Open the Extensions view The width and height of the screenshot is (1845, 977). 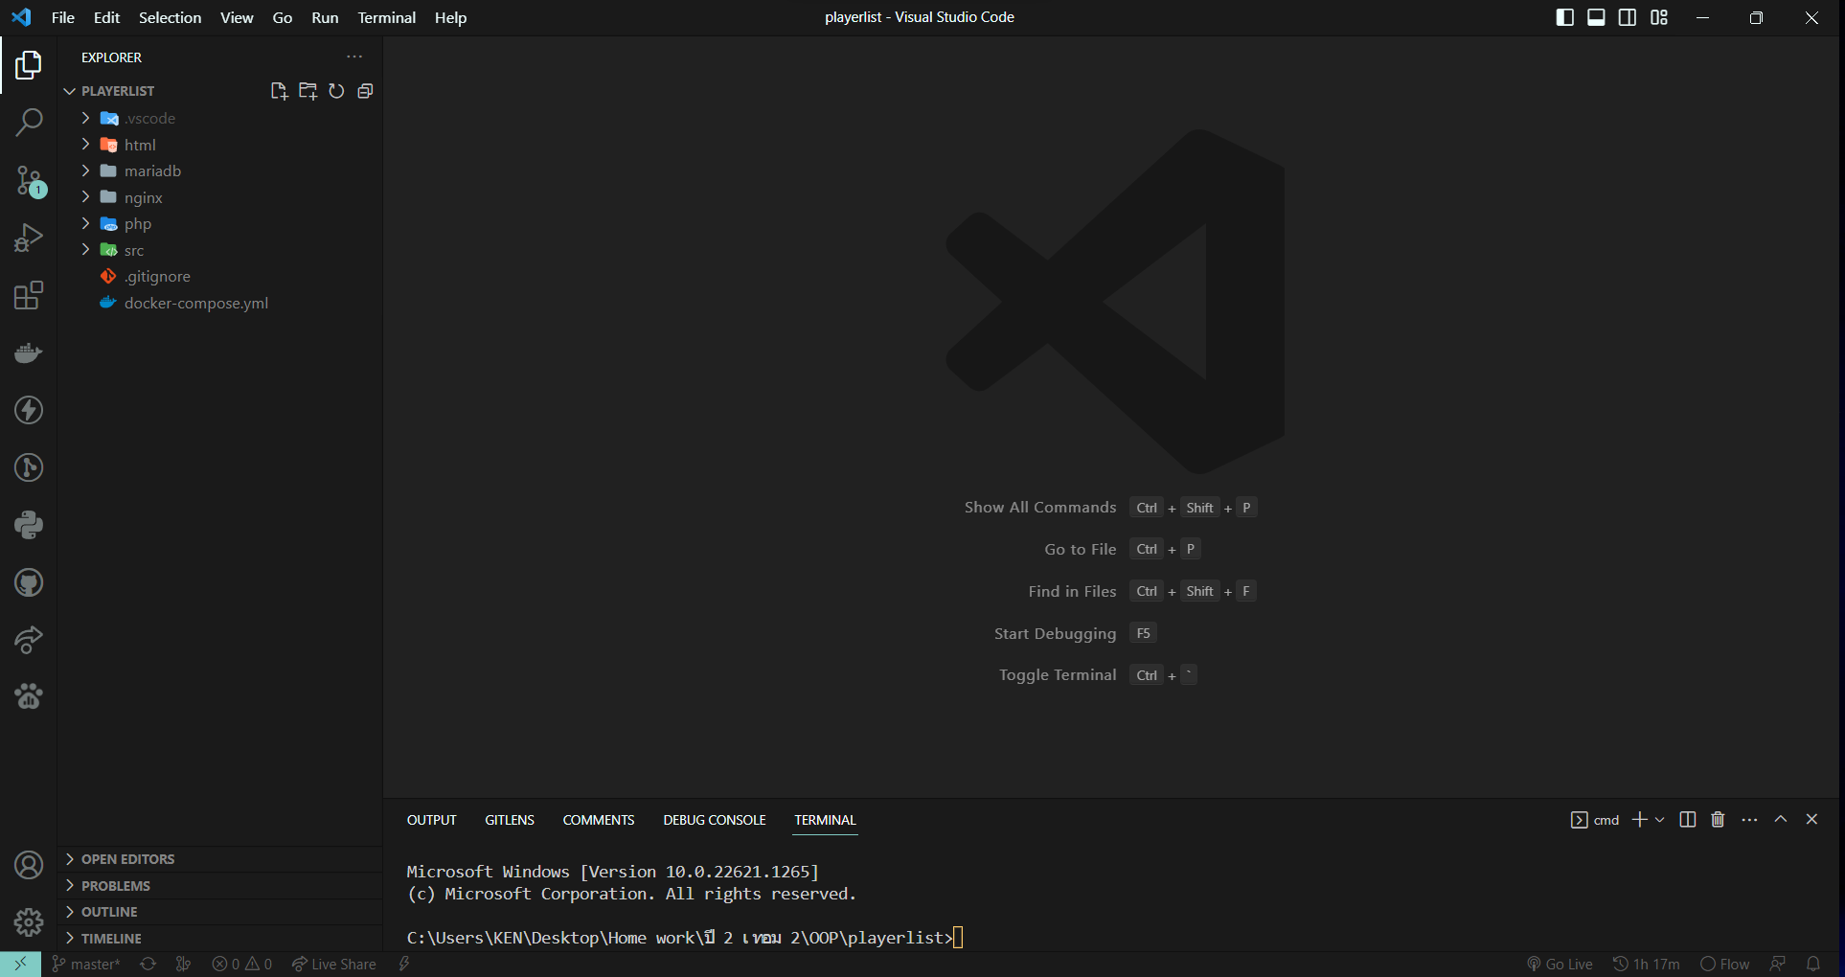(x=29, y=295)
